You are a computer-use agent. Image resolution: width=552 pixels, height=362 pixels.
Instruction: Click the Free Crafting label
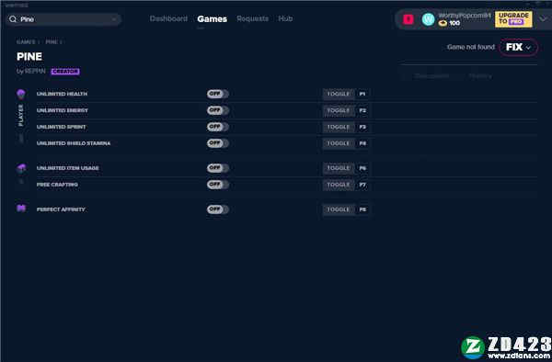(x=57, y=185)
